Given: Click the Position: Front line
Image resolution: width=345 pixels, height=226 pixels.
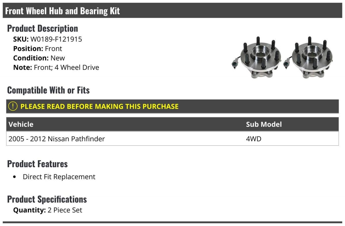Looking at the screenshot, I should [x=38, y=48].
